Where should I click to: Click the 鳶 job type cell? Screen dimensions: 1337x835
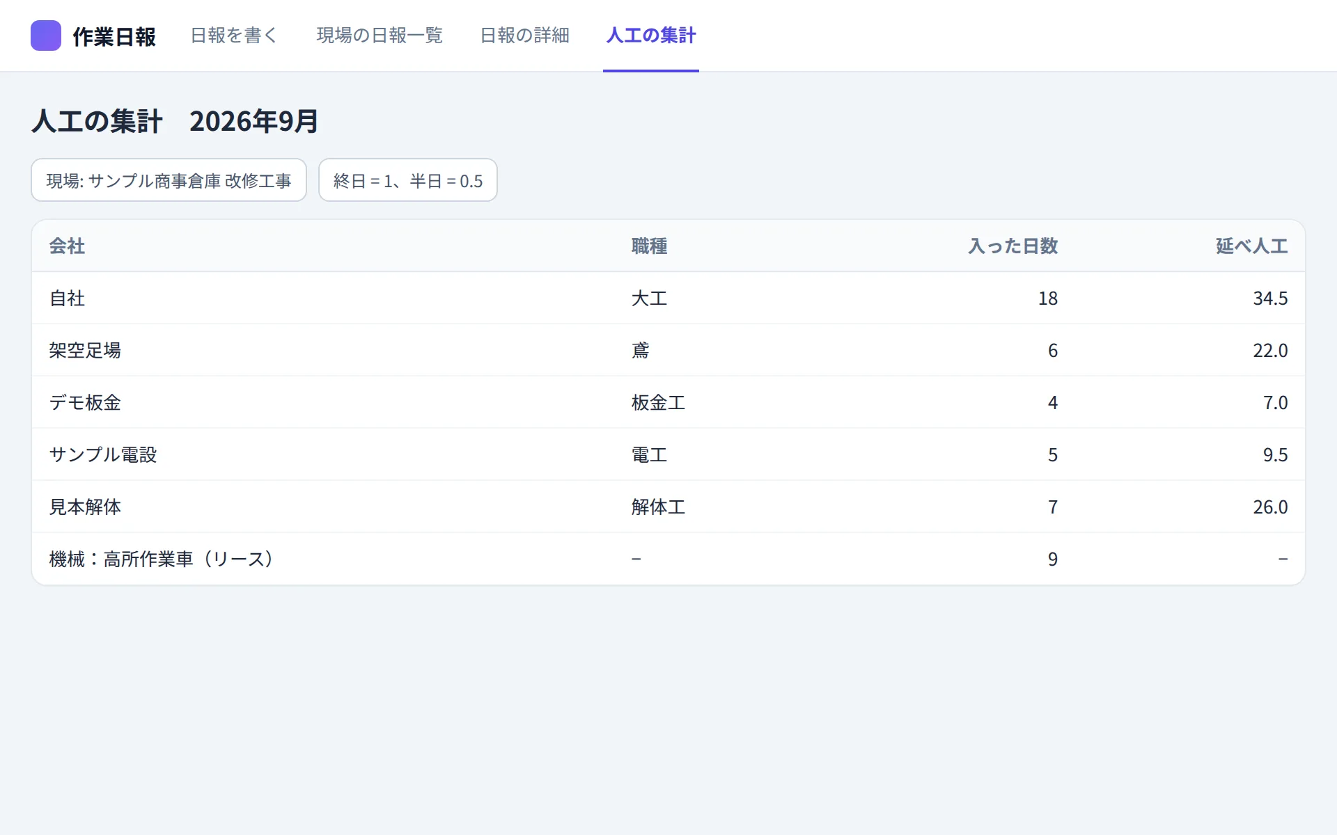[x=641, y=350]
